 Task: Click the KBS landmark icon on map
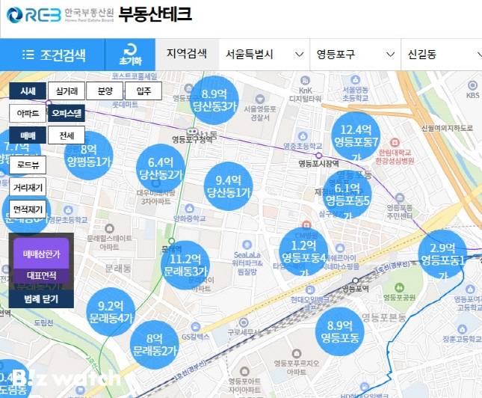point(472,85)
